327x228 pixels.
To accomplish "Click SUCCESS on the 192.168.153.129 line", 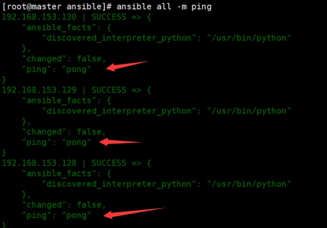I will point(109,90).
